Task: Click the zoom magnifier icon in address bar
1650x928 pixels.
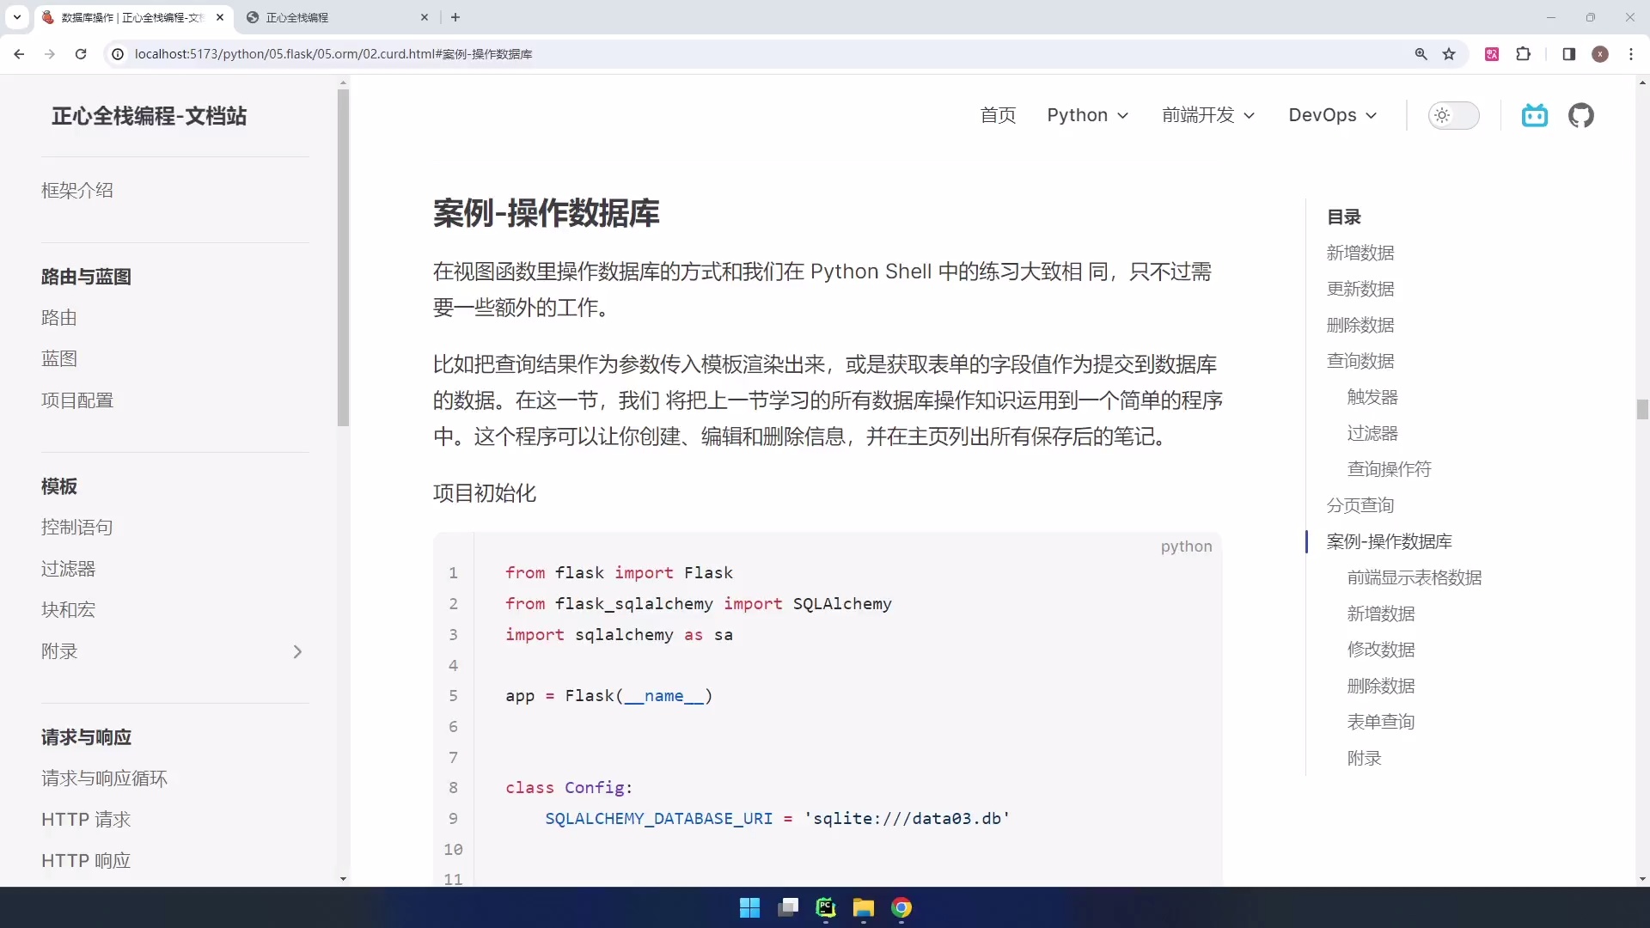Action: pos(1422,53)
